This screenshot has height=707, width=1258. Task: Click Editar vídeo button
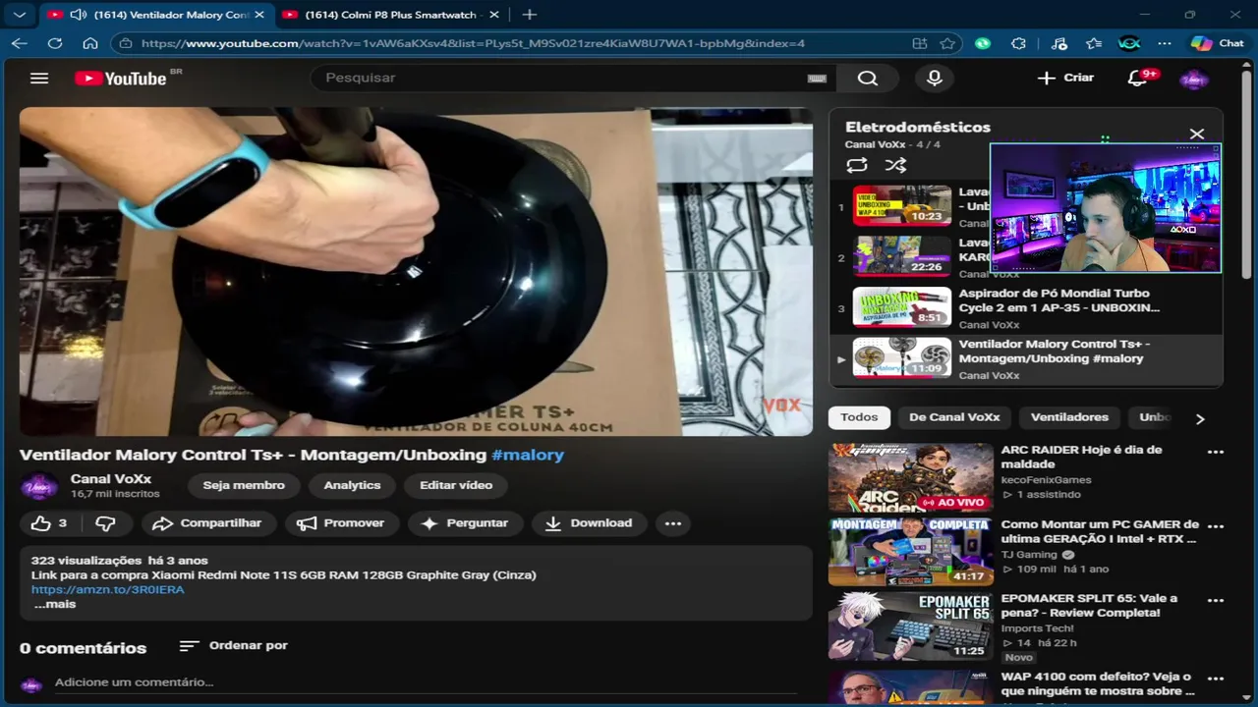tap(456, 485)
